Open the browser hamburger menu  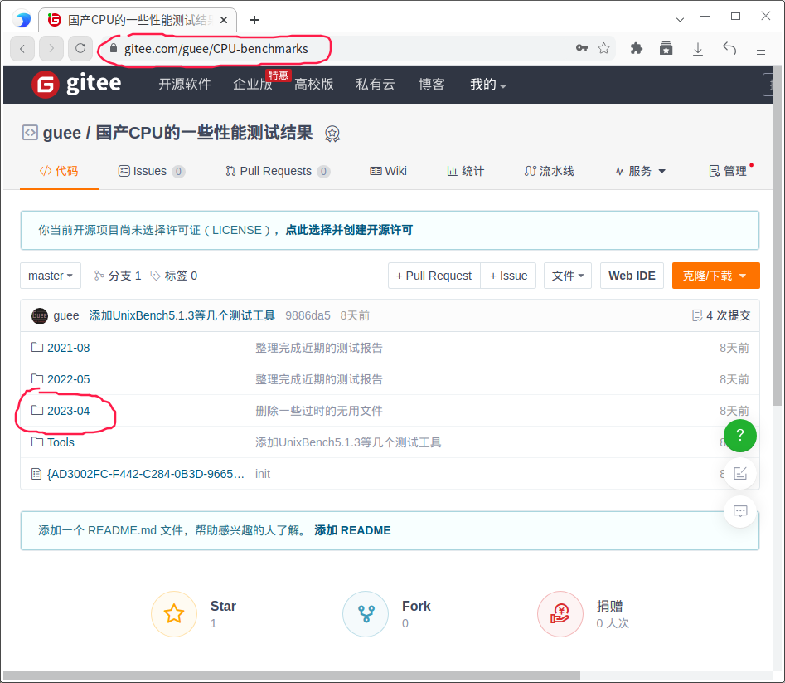760,50
